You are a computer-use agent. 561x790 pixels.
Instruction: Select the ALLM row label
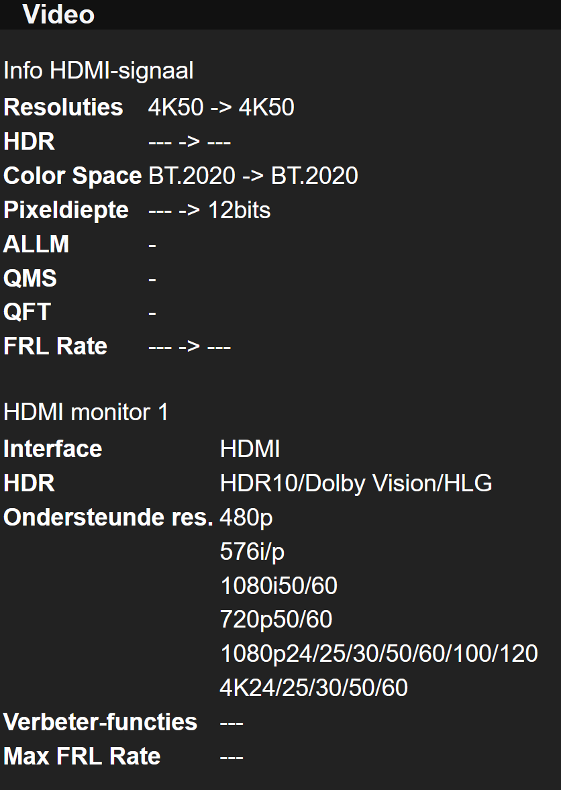coord(36,244)
